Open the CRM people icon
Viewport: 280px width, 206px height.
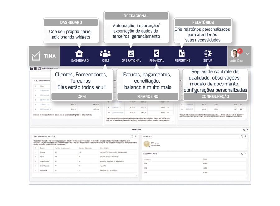[105, 53]
